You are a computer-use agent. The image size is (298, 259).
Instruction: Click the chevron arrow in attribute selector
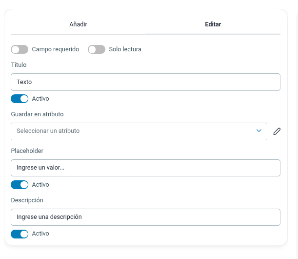(x=259, y=131)
